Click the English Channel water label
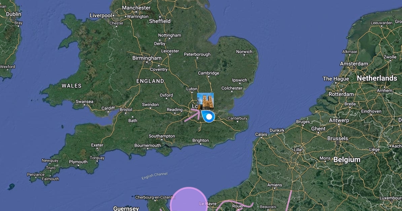Image resolution: width=402 pixels, height=211 pixels. click(154, 175)
